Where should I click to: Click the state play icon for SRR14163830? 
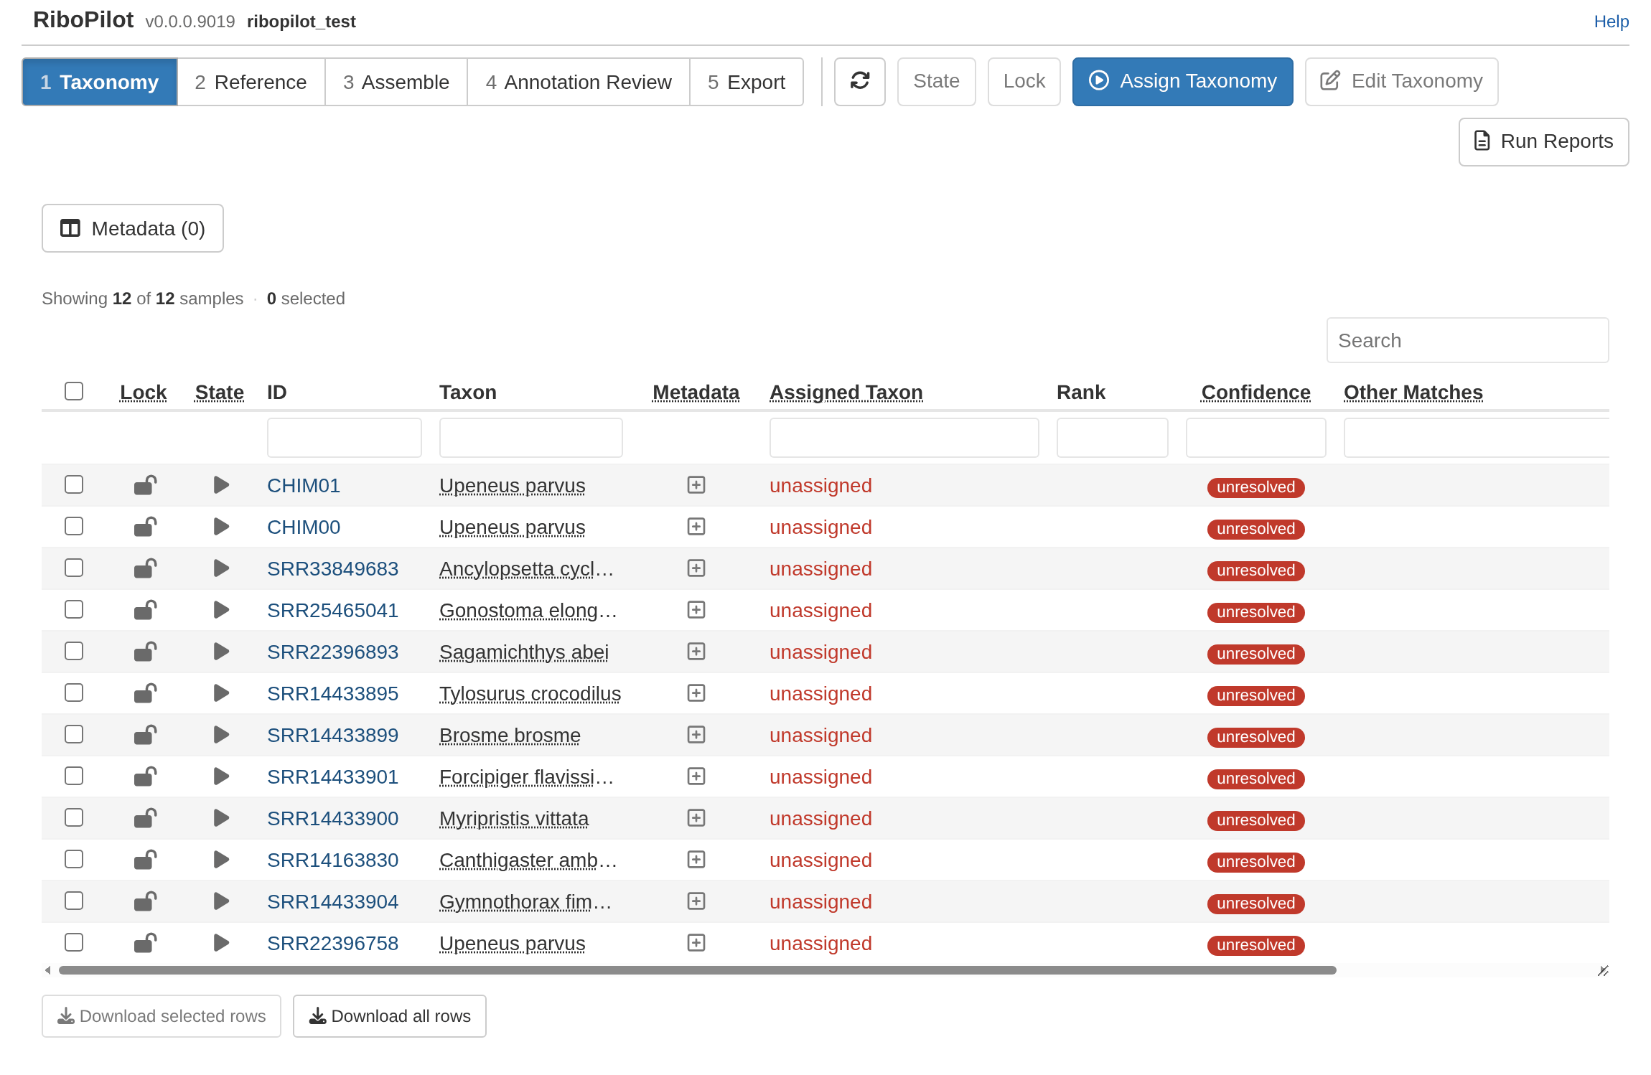(221, 860)
